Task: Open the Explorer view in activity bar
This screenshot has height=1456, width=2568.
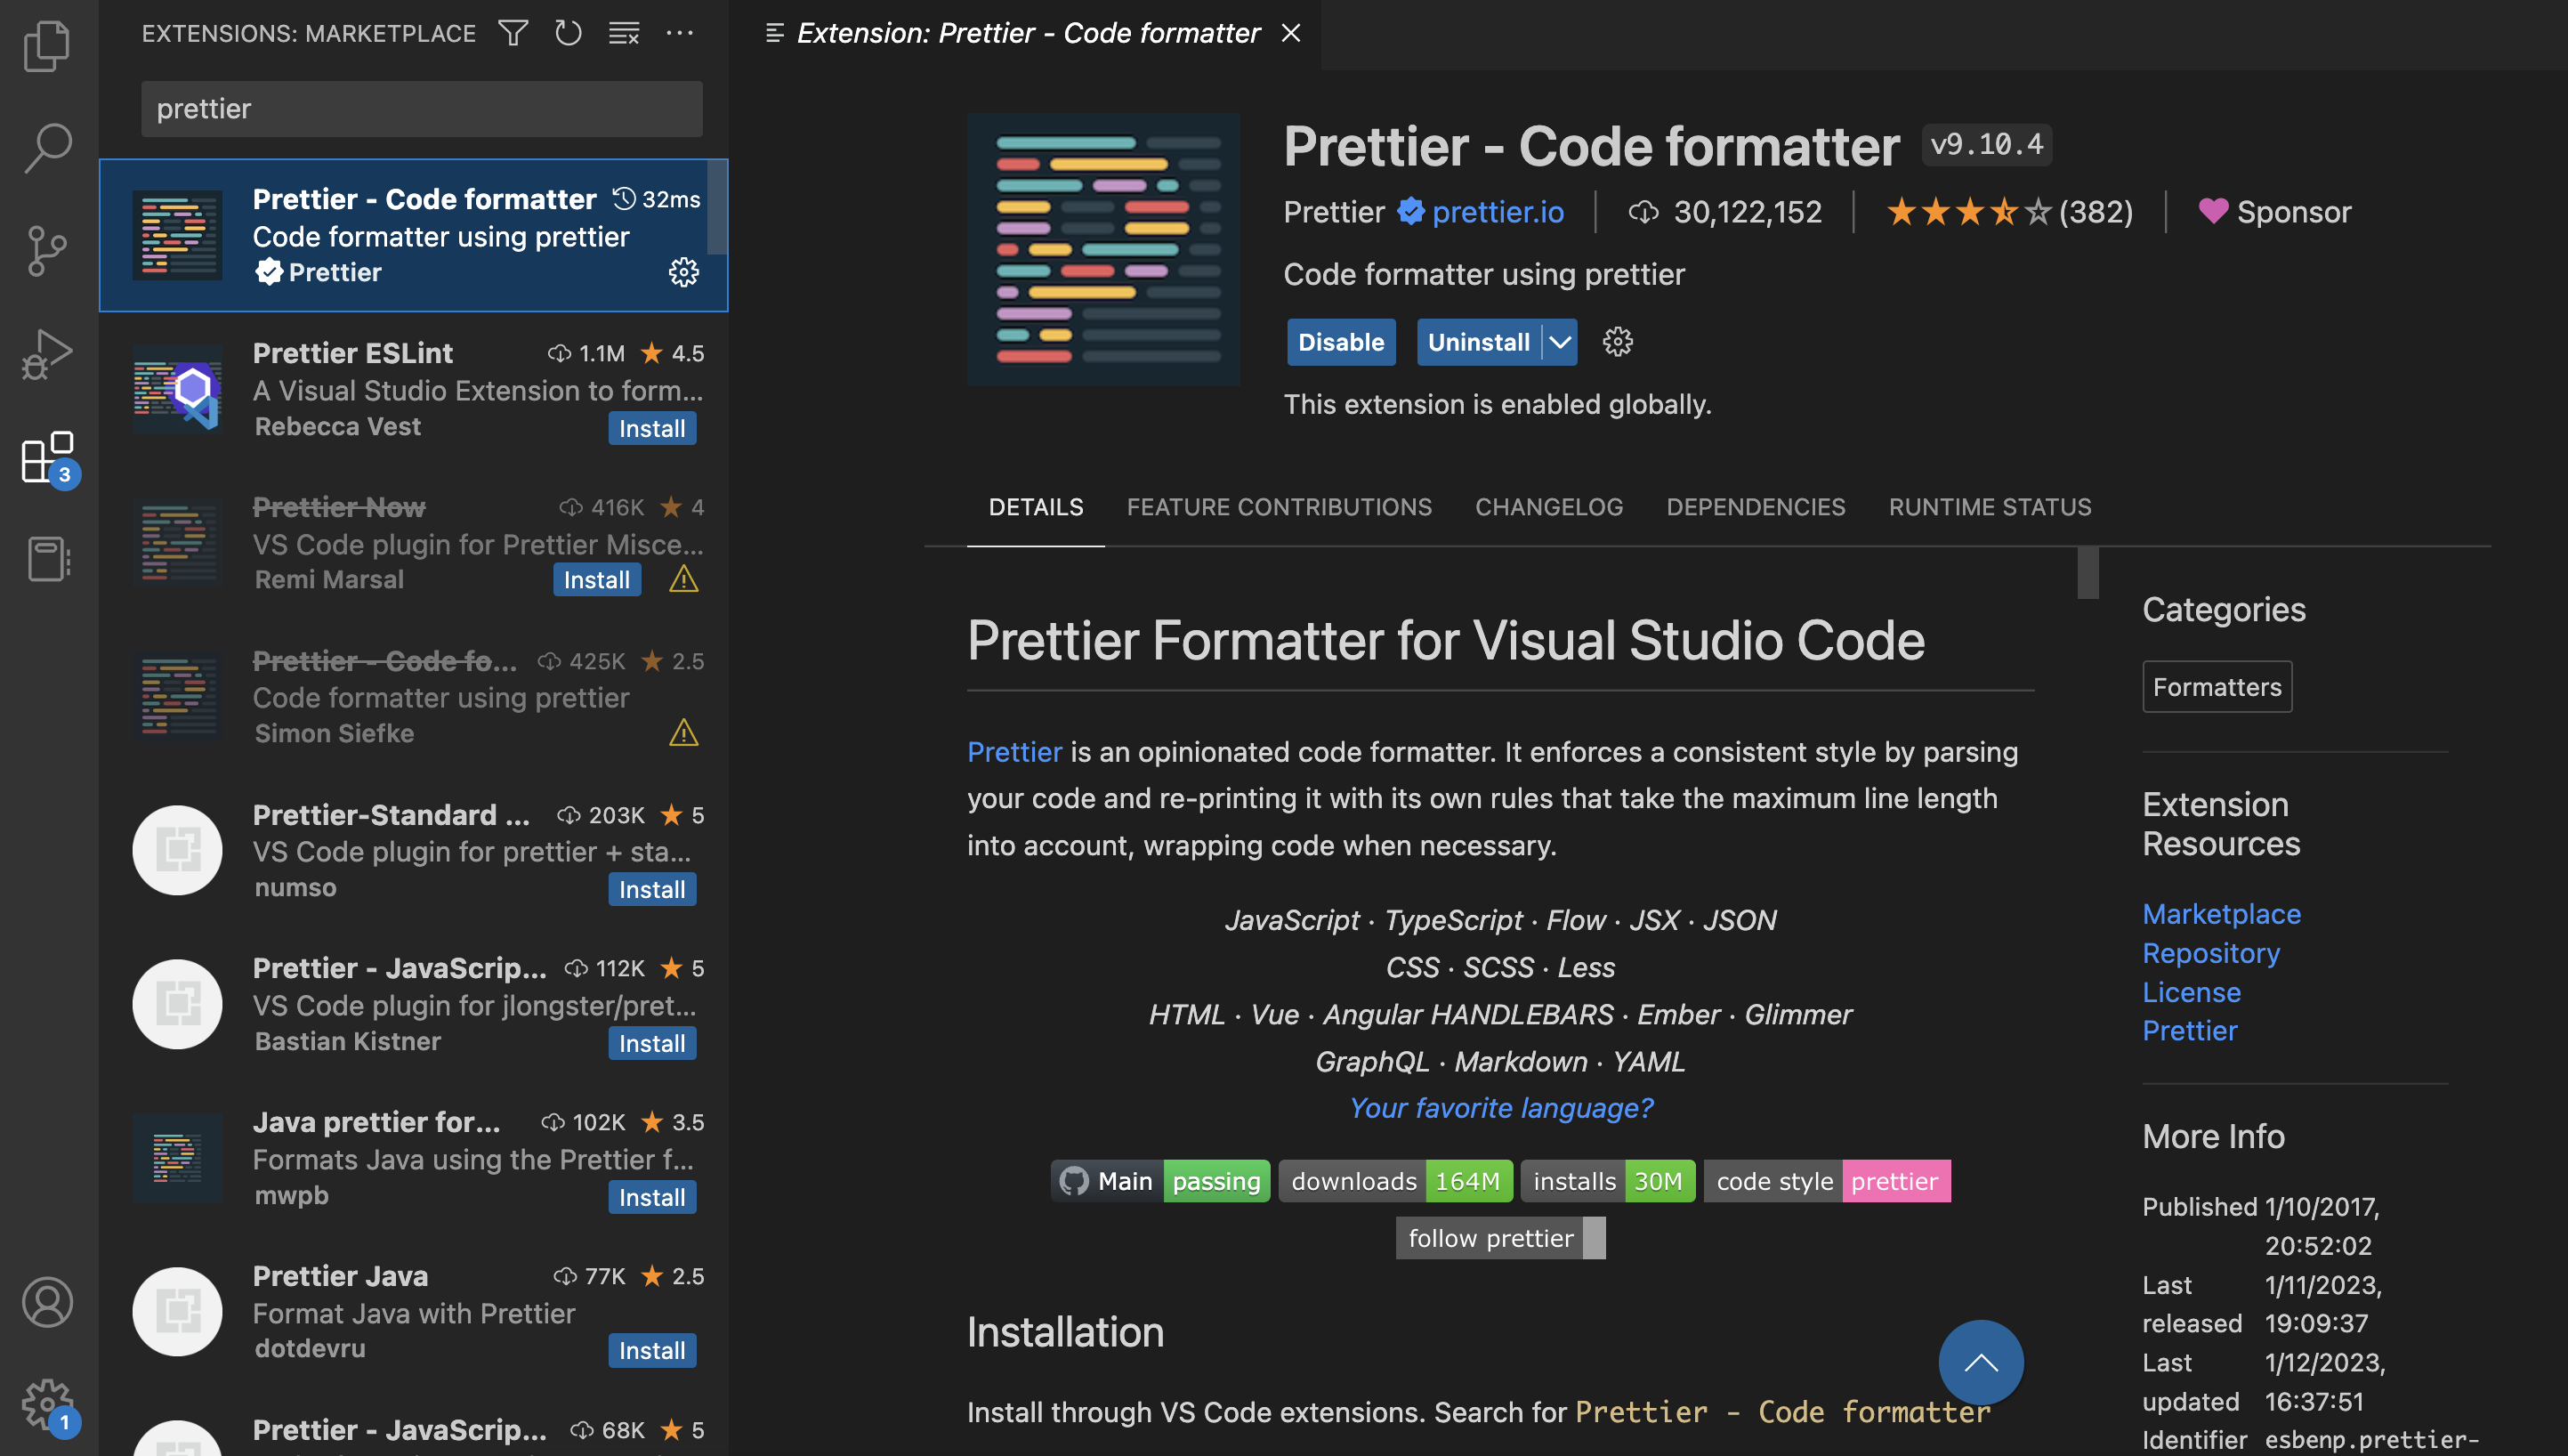Action: coord(47,45)
